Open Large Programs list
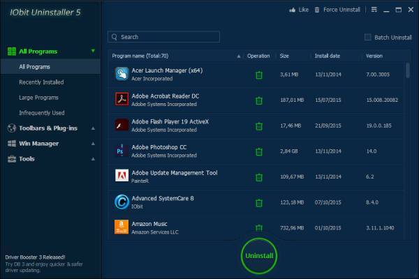Viewport: 419px width, 279px height. (38, 98)
